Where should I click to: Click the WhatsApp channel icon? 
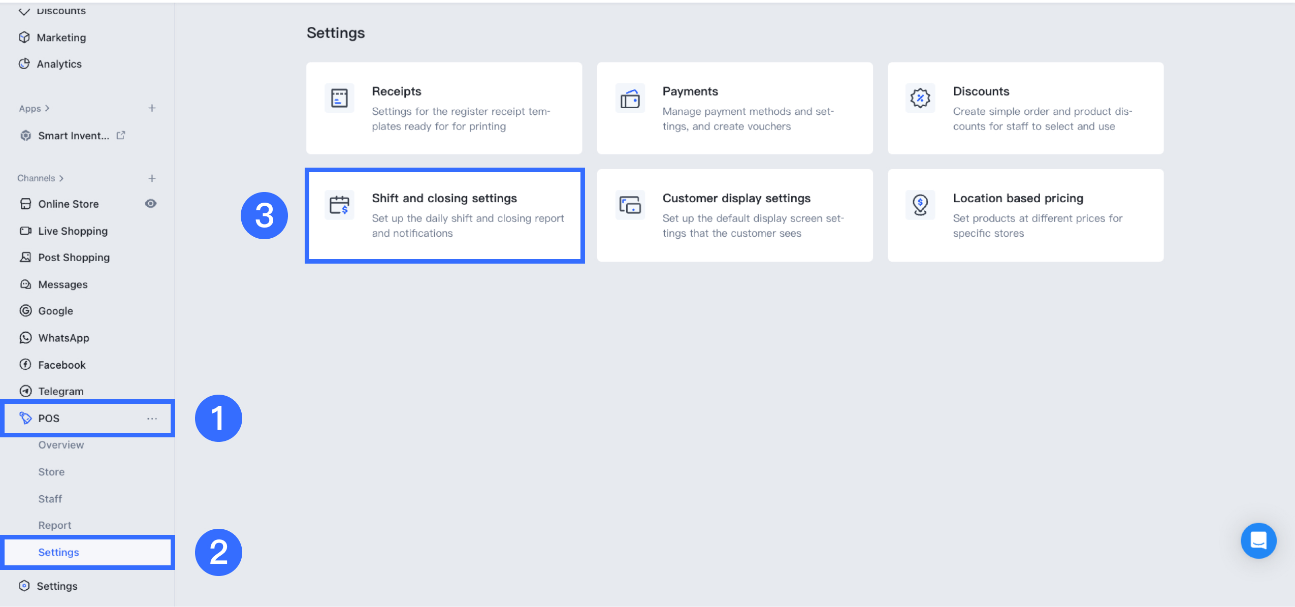(25, 338)
